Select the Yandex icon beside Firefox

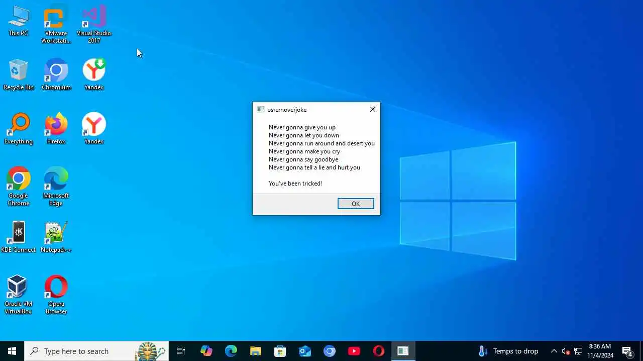pyautogui.click(x=94, y=129)
